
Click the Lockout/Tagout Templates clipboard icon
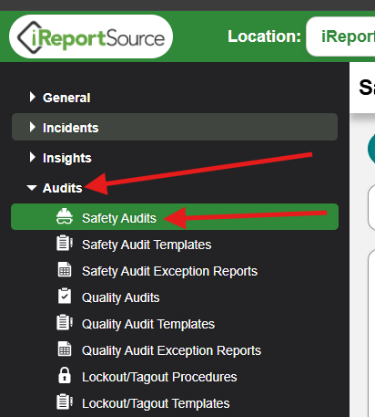coord(65,401)
